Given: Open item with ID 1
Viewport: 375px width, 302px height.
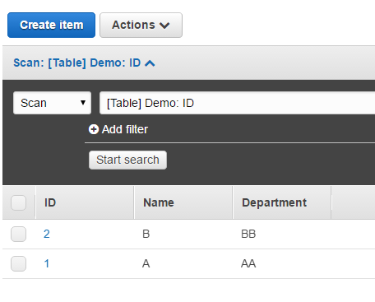Looking at the screenshot, I should 47,263.
